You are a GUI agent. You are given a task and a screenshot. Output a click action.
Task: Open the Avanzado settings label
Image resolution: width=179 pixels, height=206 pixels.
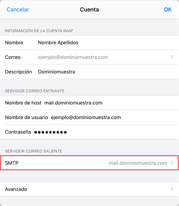coord(16,189)
